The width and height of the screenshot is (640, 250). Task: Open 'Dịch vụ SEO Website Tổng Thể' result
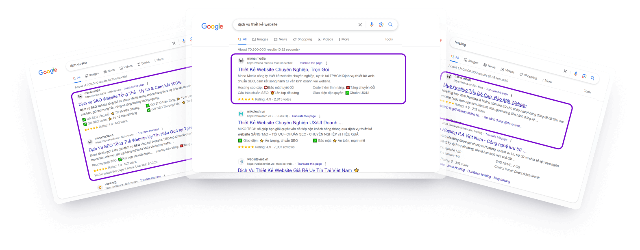(x=130, y=93)
